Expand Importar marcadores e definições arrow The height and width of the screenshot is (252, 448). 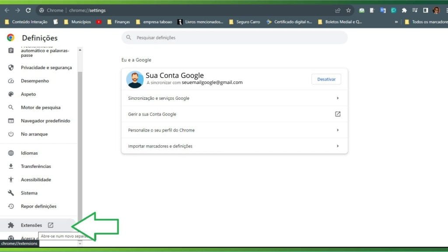tap(338, 146)
